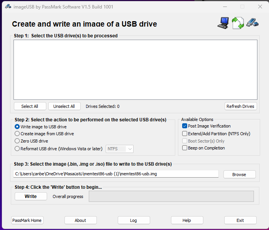Open the NTFS file system dropdown

coord(120,149)
